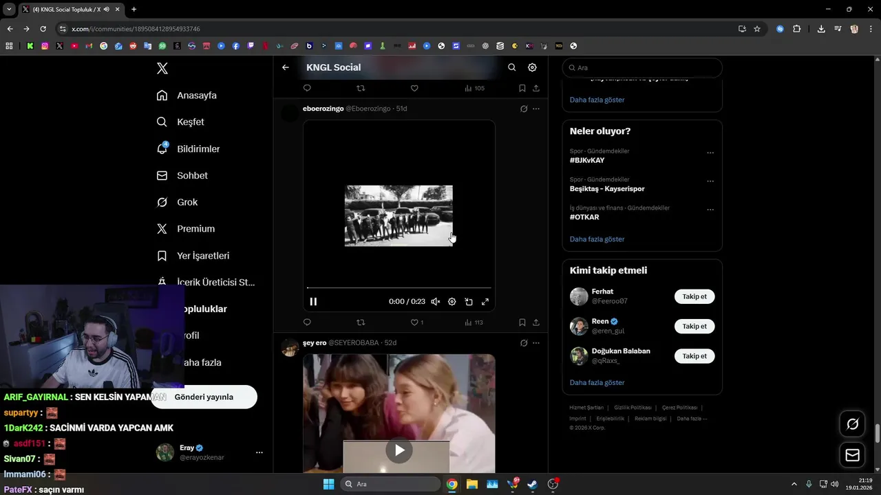Show hidden tray icons chevron
The width and height of the screenshot is (881, 495).
794,484
